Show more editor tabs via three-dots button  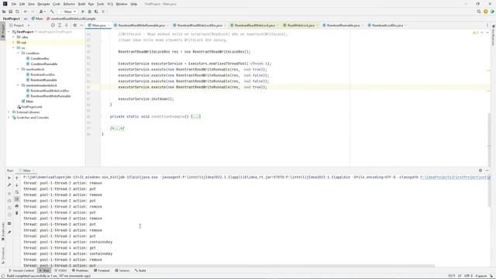pyautogui.click(x=487, y=25)
